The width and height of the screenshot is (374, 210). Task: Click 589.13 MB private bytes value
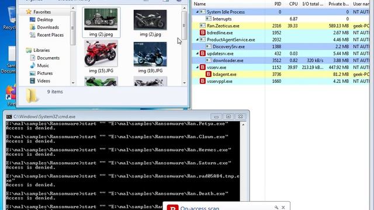click(x=339, y=26)
